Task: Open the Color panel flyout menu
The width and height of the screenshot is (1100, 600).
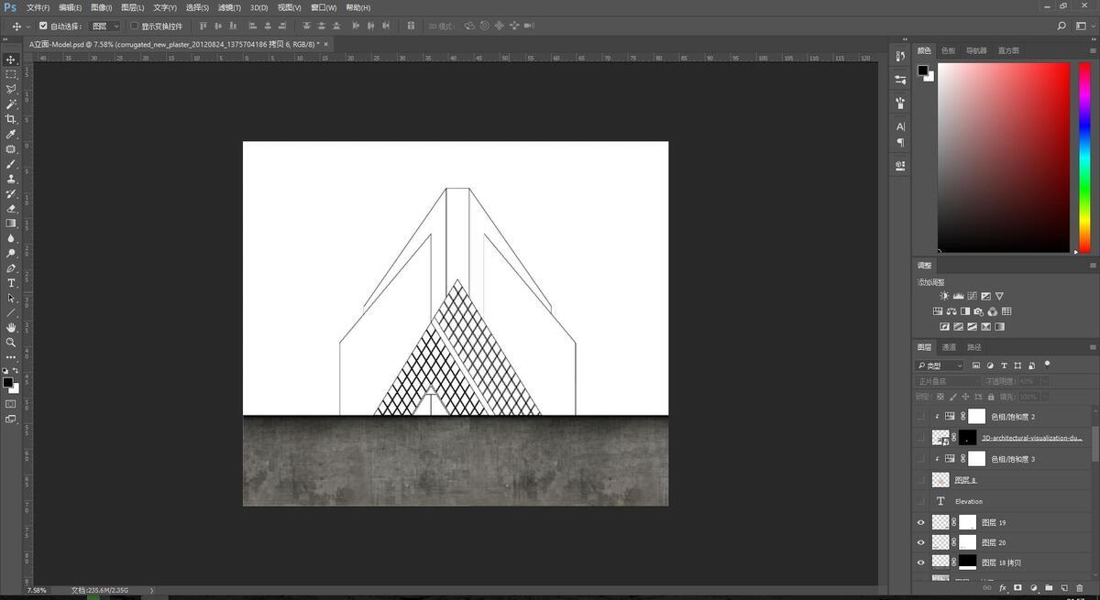Action: pyautogui.click(x=1092, y=50)
